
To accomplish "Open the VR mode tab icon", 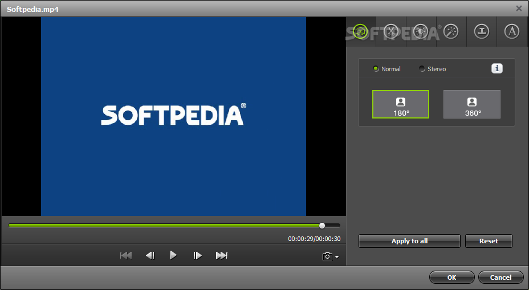I will coord(360,32).
